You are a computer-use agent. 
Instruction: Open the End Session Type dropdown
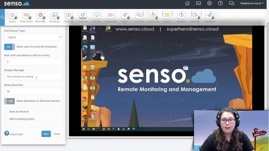pos(33,37)
